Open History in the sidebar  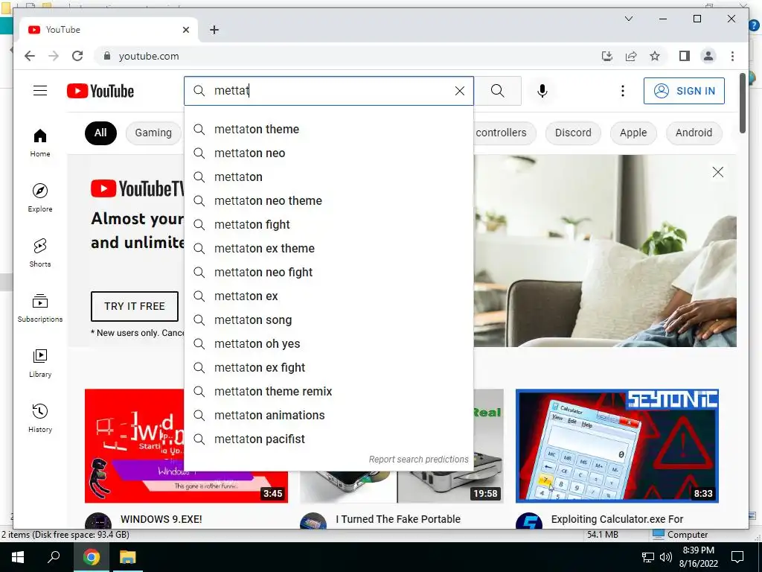pyautogui.click(x=40, y=419)
